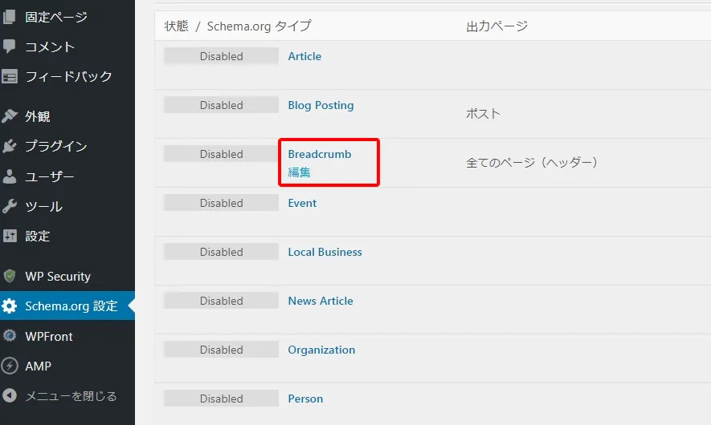
Task: Click the 外観 paintbrush icon
Action: coord(9,116)
